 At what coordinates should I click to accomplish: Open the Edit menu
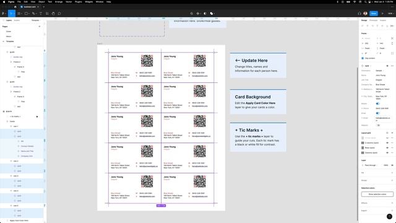[x=25, y=2]
